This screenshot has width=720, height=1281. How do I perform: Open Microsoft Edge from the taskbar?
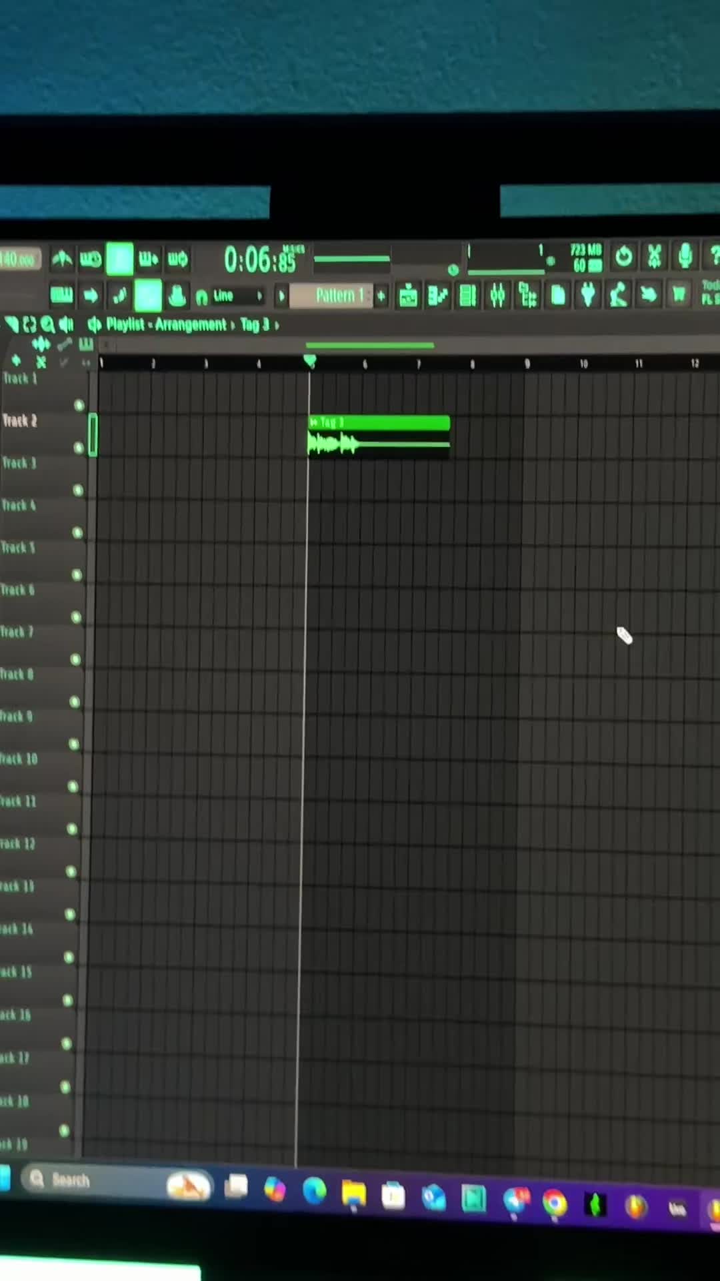[314, 1191]
